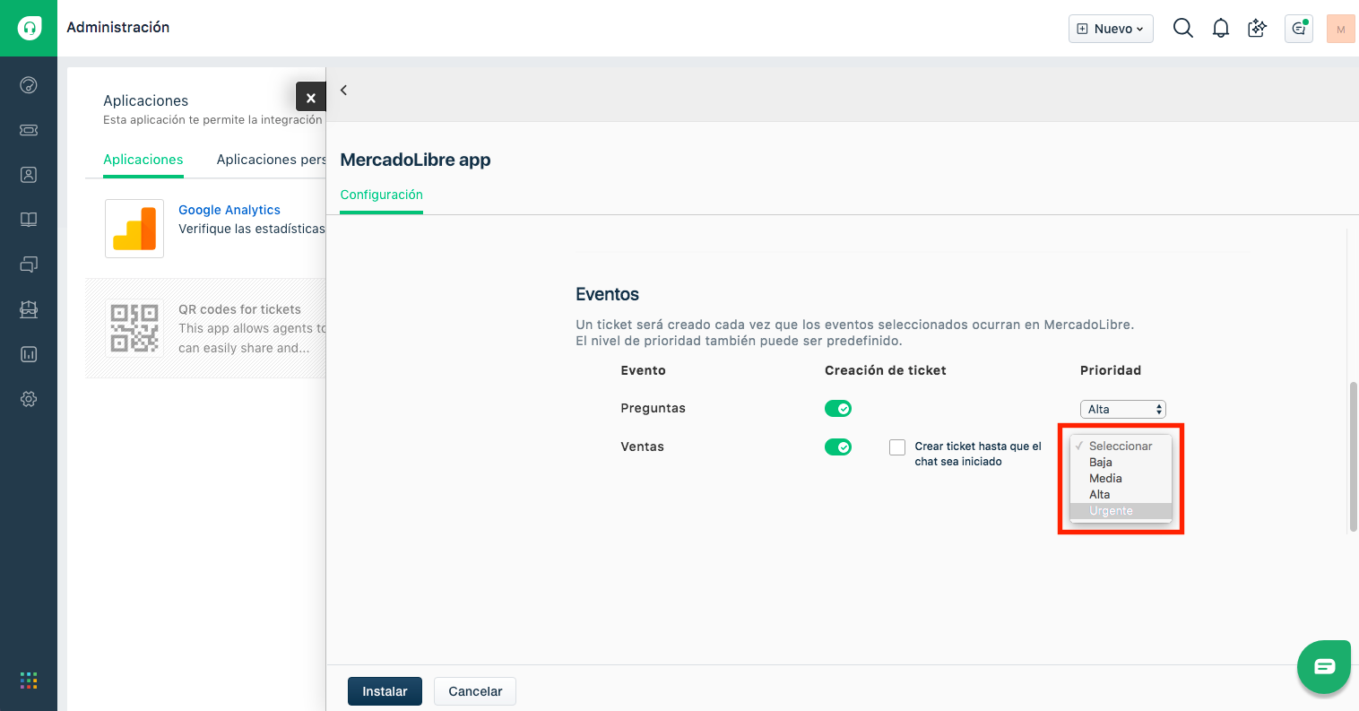Click the MercadoLibre app heading
The image size is (1359, 711).
tap(416, 160)
